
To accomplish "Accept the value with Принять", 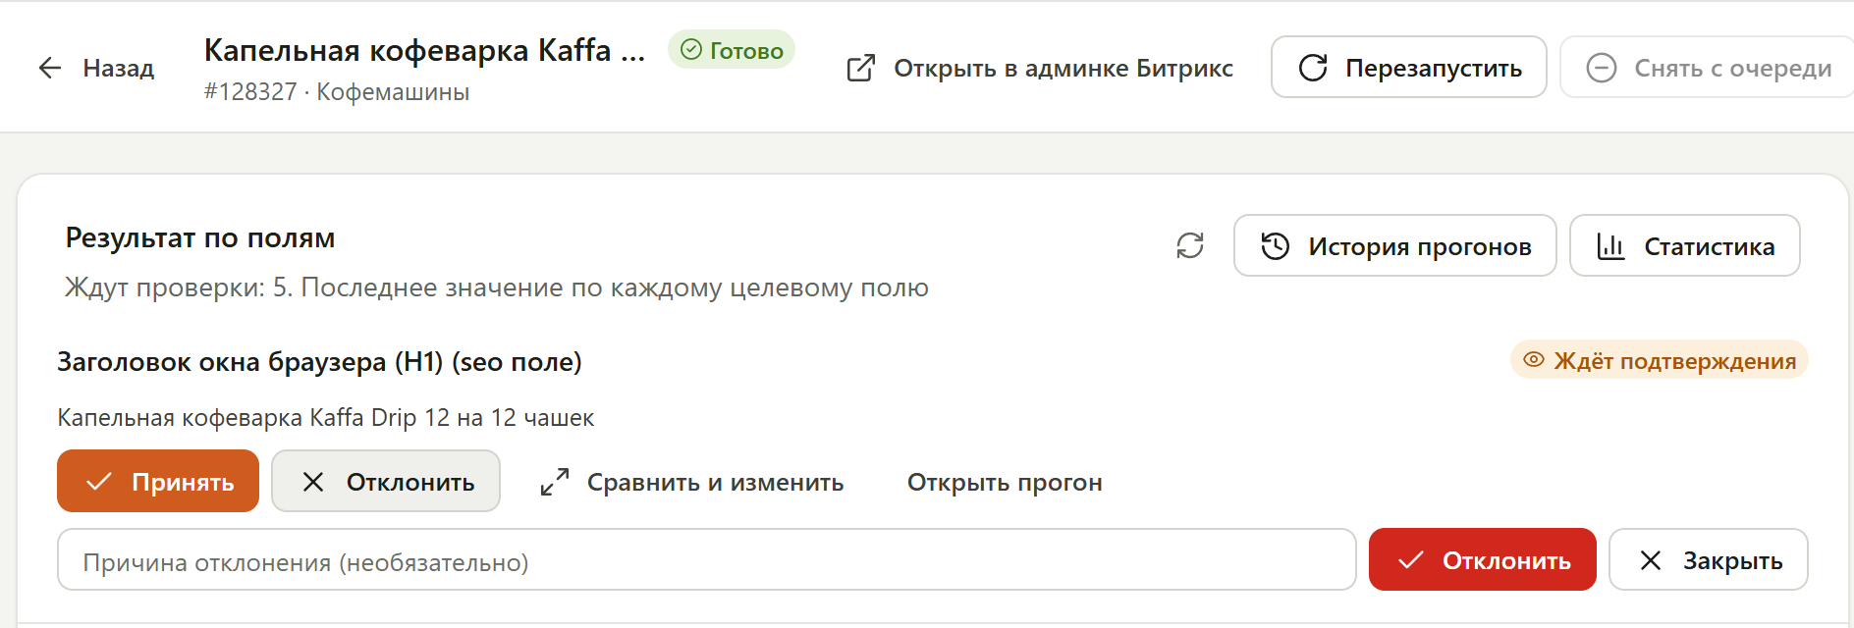I will tap(158, 481).
